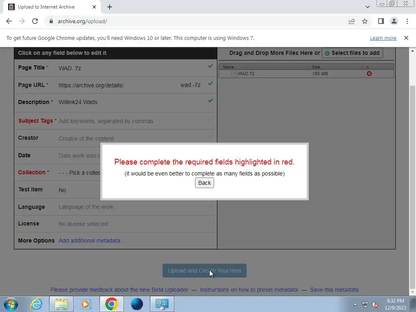Click Learn more about Chrome updates
This screenshot has height=312, width=416.
(x=383, y=38)
